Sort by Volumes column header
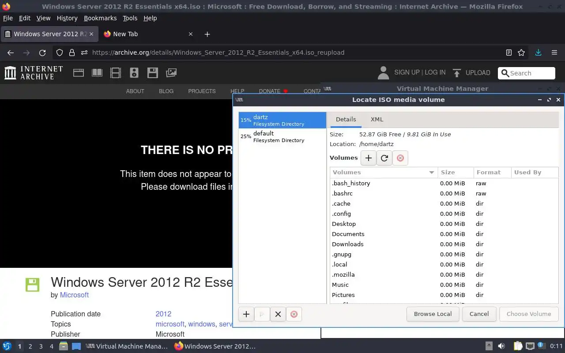The width and height of the screenshot is (565, 353). pyautogui.click(x=384, y=173)
